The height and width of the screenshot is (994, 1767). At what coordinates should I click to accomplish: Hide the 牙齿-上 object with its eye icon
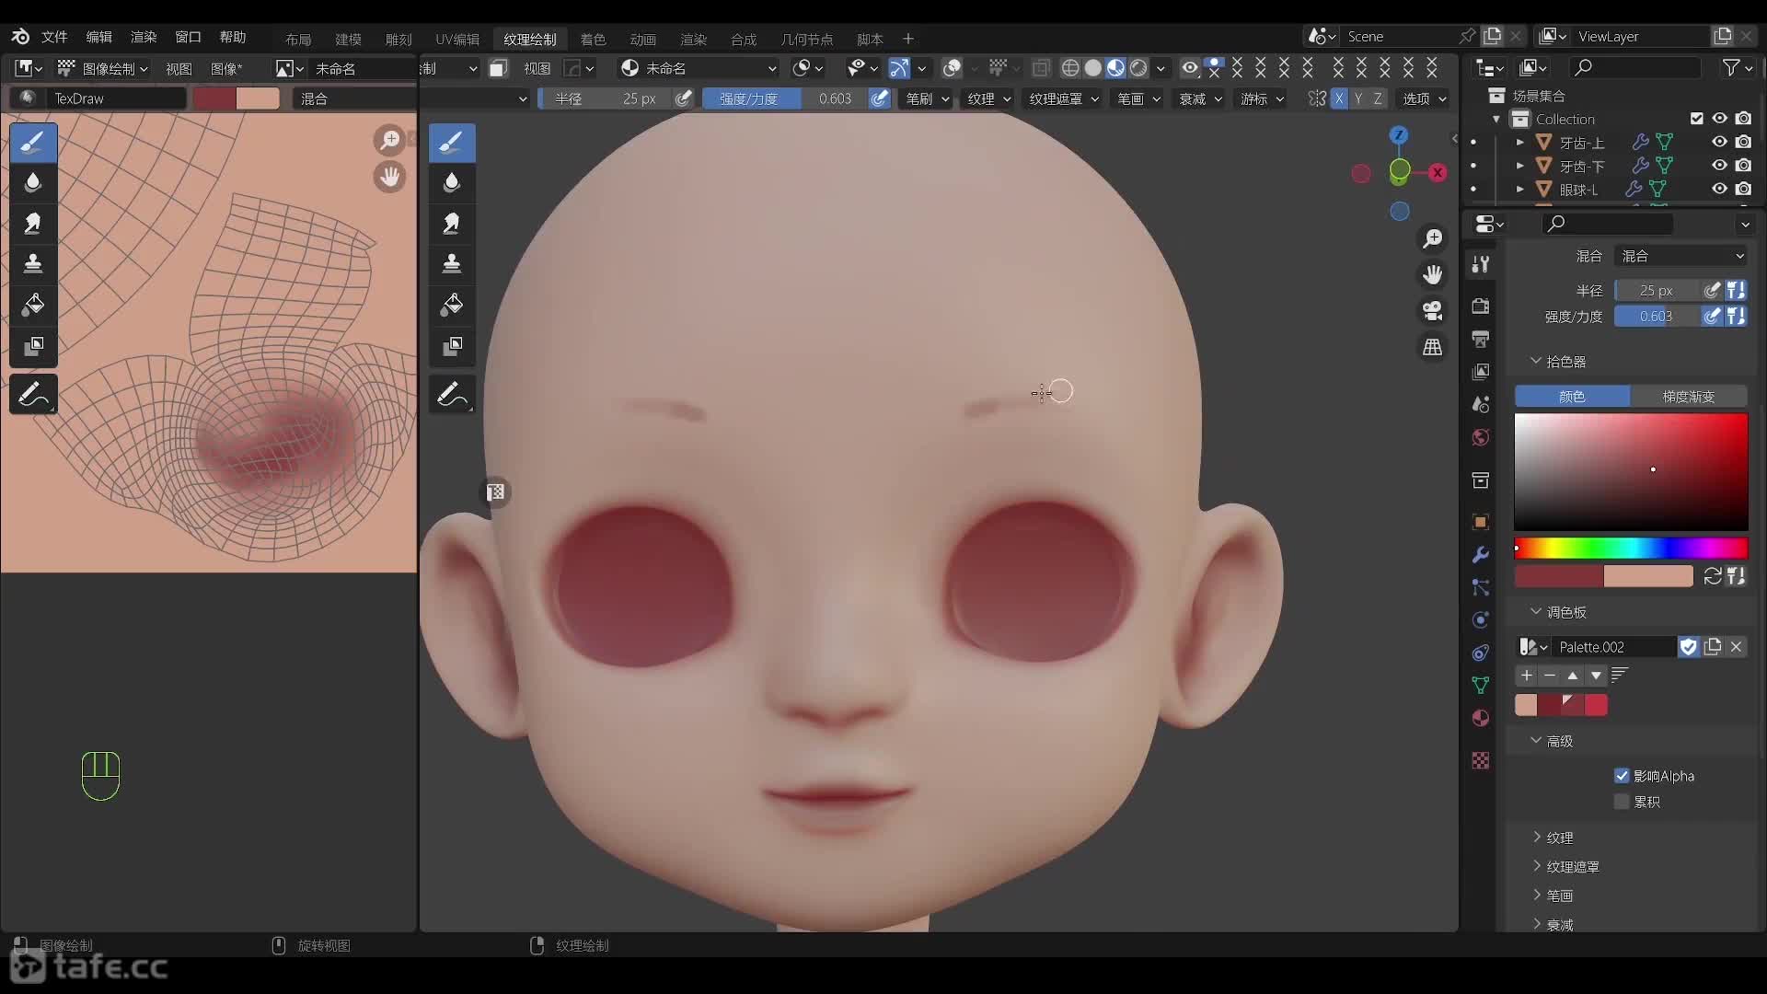point(1719,142)
